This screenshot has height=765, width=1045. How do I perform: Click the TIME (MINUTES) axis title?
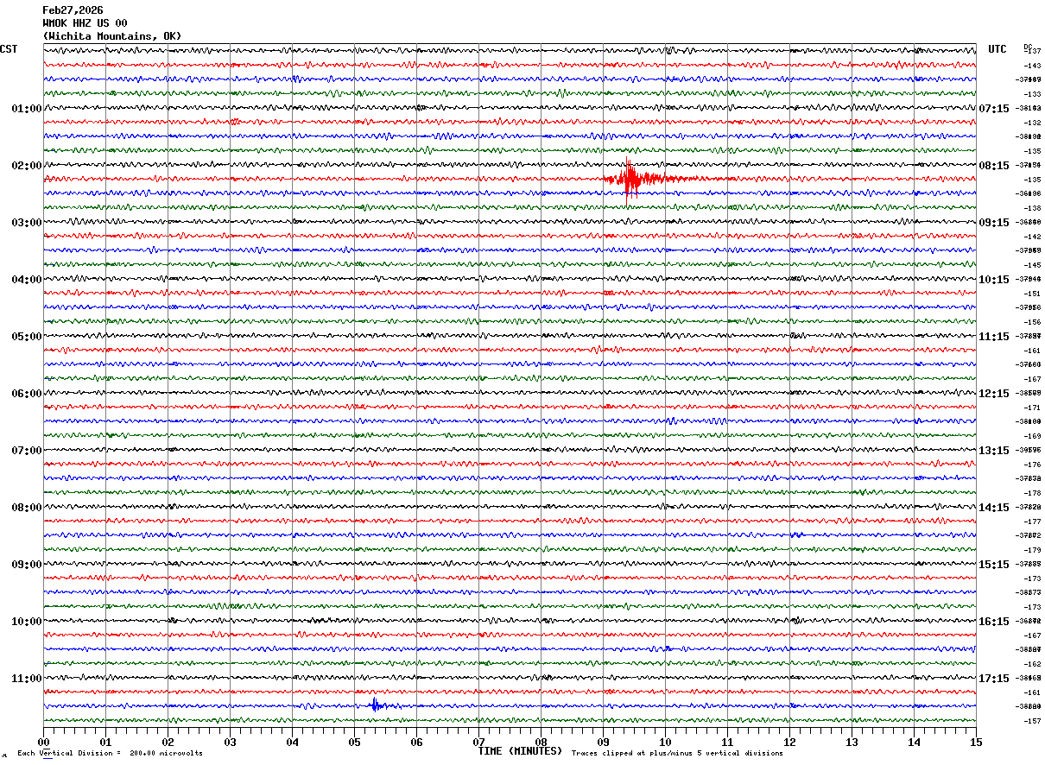tap(520, 751)
